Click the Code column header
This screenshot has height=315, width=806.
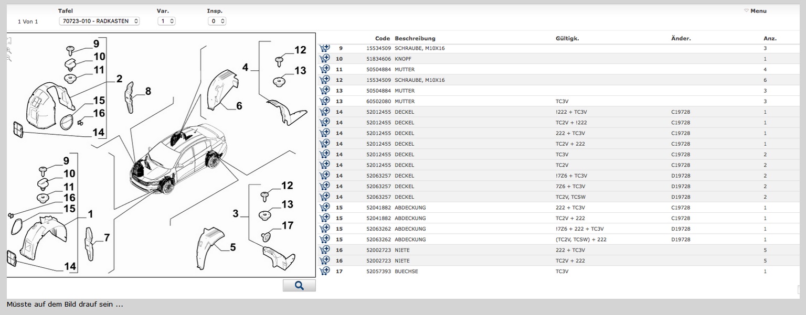(382, 38)
